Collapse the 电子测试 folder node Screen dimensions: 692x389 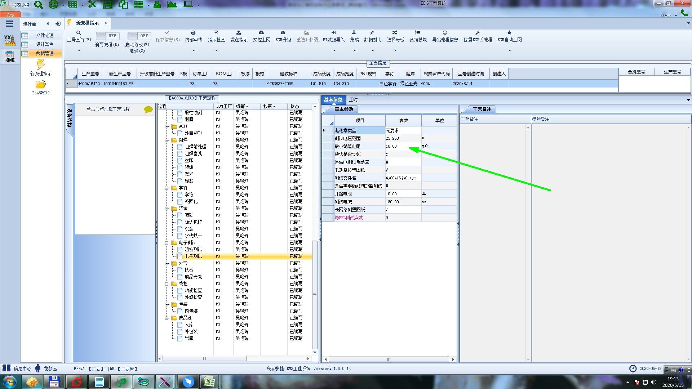click(x=167, y=243)
